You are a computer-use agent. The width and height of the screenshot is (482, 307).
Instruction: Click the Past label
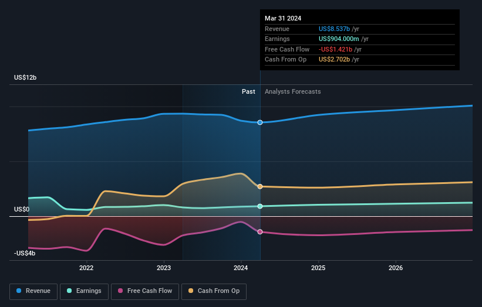pyautogui.click(x=248, y=92)
